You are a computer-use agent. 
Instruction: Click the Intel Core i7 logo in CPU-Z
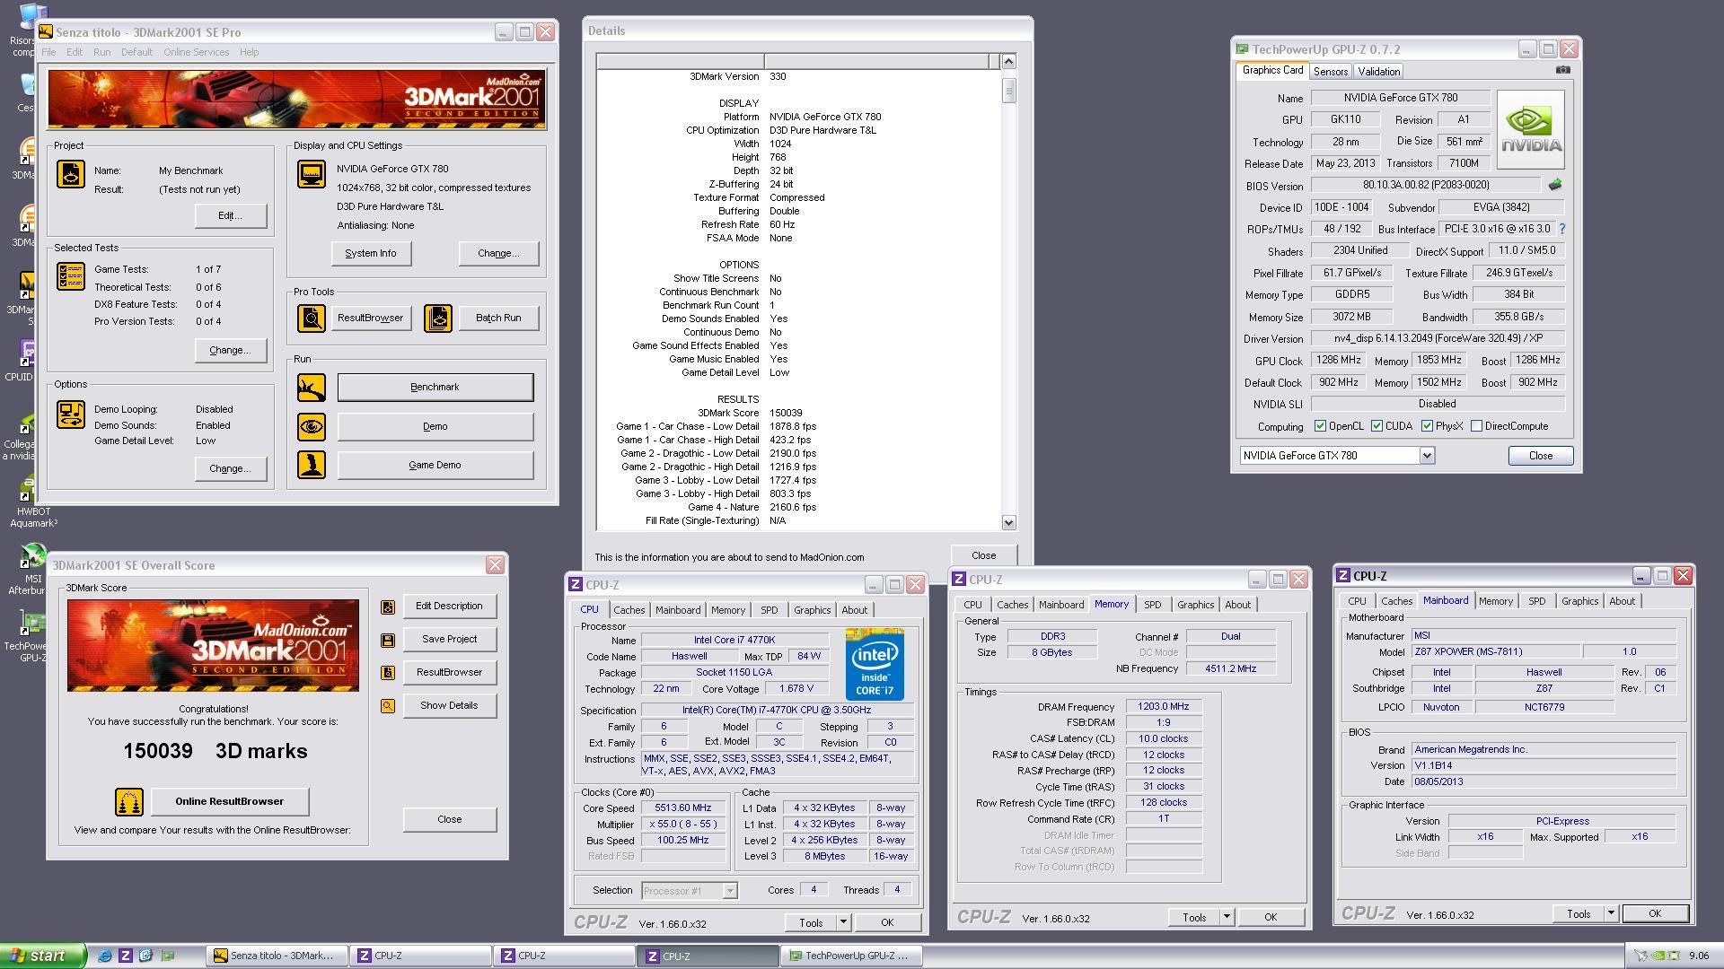[x=875, y=665]
